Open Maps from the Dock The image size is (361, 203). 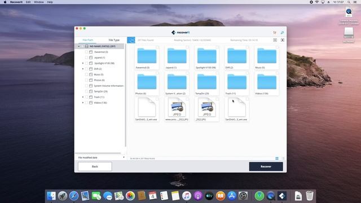[119, 196]
